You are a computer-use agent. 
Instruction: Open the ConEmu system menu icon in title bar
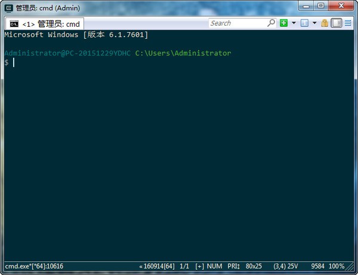point(9,8)
